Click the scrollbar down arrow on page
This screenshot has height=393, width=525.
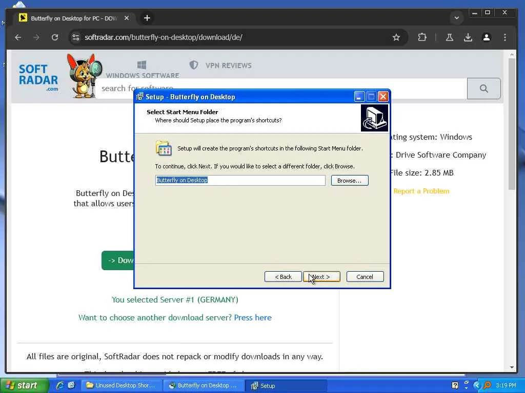(512, 367)
